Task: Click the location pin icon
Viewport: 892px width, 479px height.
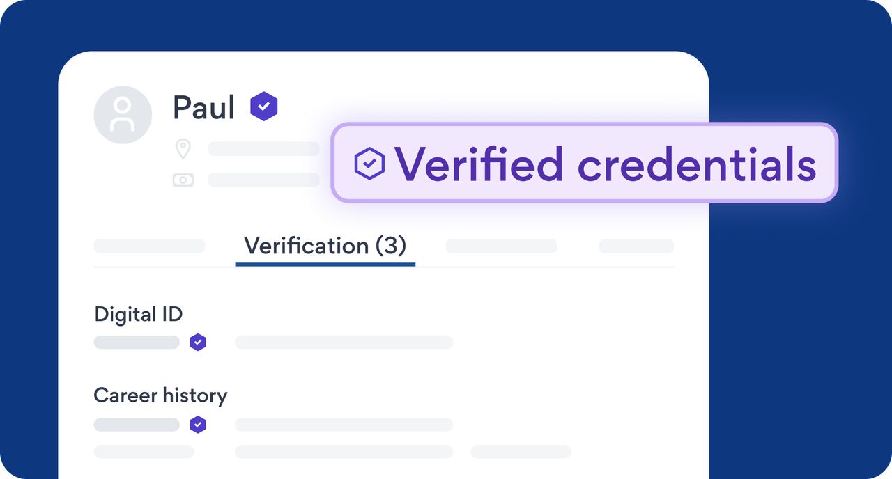Action: pyautogui.click(x=183, y=148)
